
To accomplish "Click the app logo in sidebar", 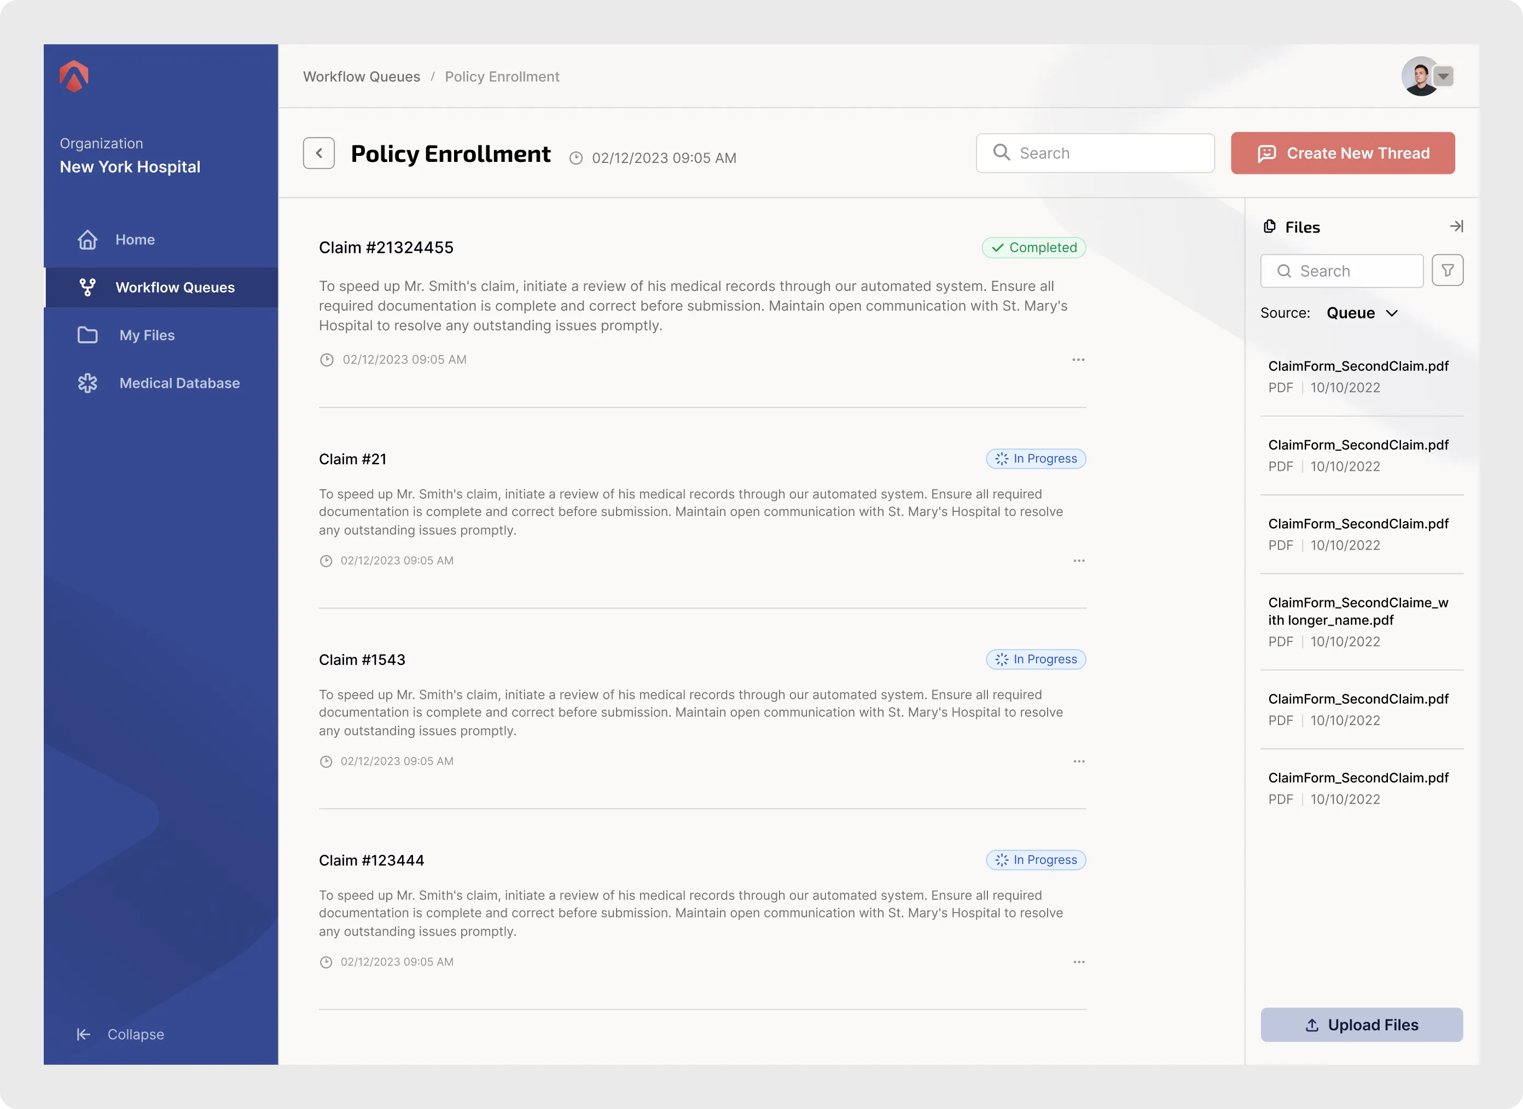I will tap(74, 76).
